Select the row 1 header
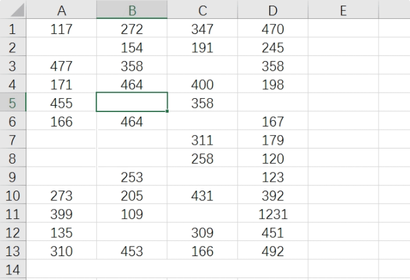Image resolution: width=410 pixels, height=280 pixels. 13,29
